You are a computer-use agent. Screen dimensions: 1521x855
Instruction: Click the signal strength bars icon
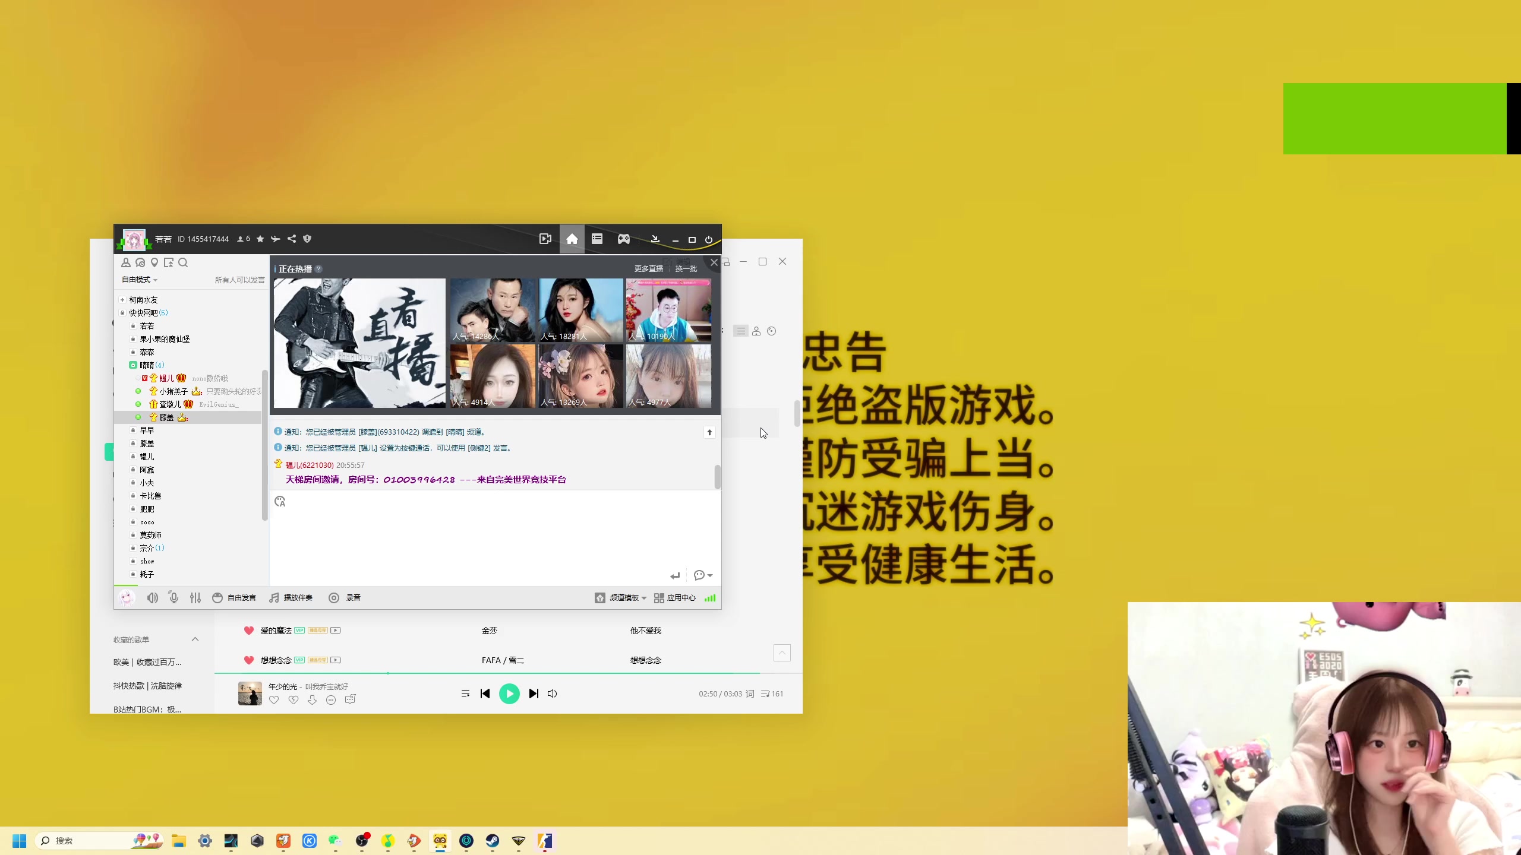point(710,598)
